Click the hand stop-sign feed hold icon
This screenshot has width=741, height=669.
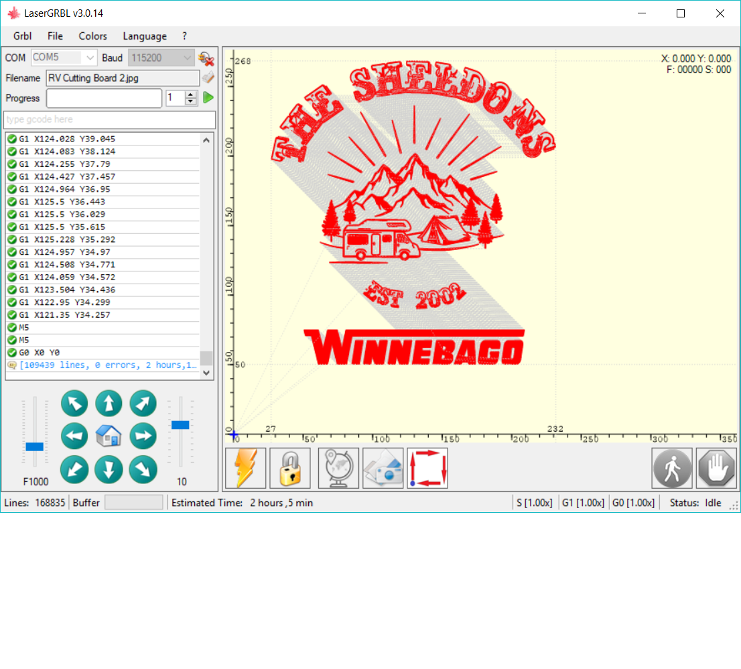[x=716, y=468]
